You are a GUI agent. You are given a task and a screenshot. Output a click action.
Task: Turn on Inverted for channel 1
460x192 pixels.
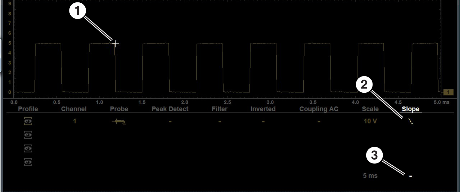pyautogui.click(x=263, y=121)
